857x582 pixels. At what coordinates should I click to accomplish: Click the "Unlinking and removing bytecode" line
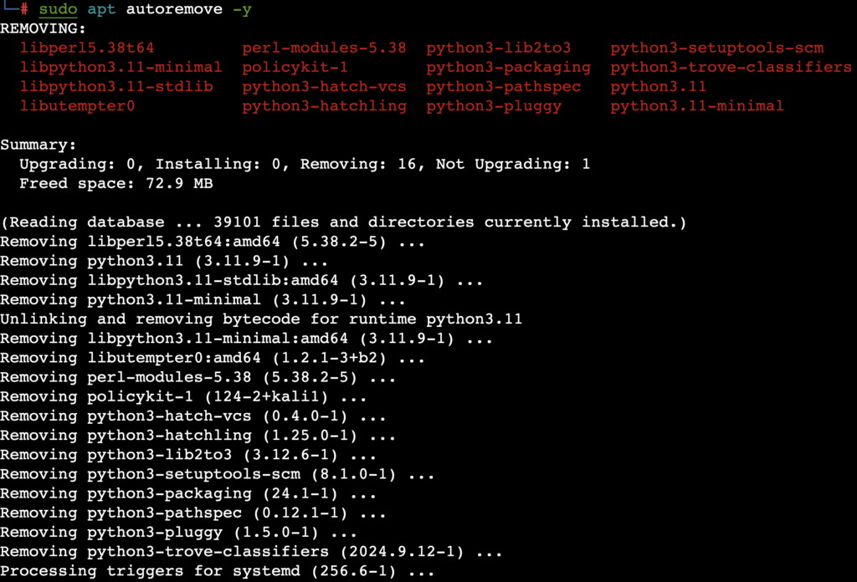[x=261, y=319]
